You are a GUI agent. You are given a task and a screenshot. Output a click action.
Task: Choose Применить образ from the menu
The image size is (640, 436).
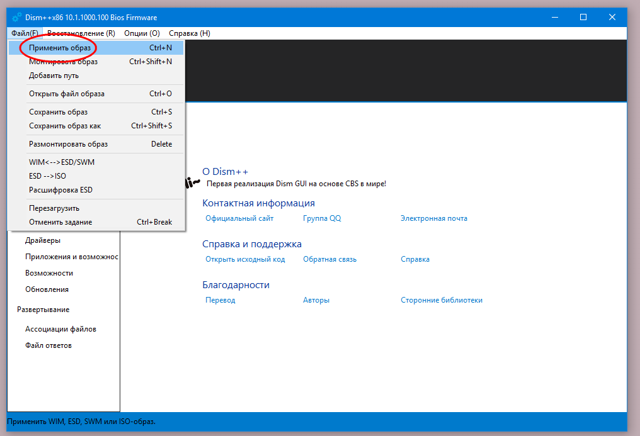pos(96,48)
